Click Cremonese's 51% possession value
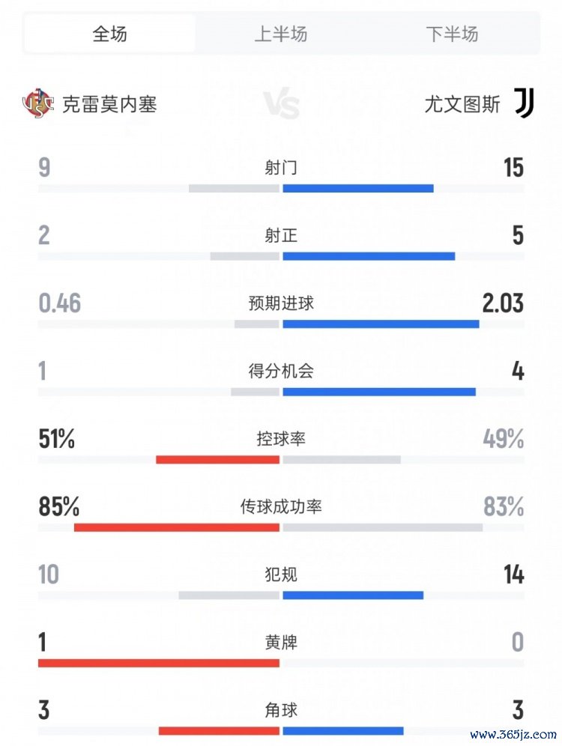The height and width of the screenshot is (746, 562). pyautogui.click(x=57, y=439)
